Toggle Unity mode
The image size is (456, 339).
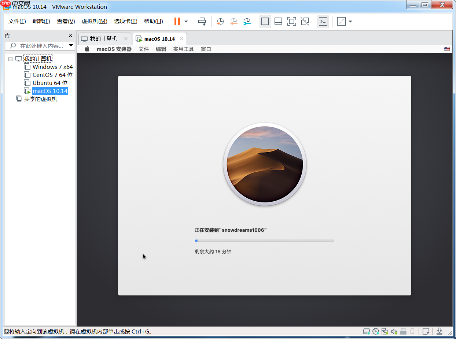tap(305, 22)
